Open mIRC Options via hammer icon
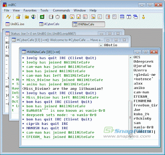The height and width of the screenshot is (155, 165). (x=18, y=17)
